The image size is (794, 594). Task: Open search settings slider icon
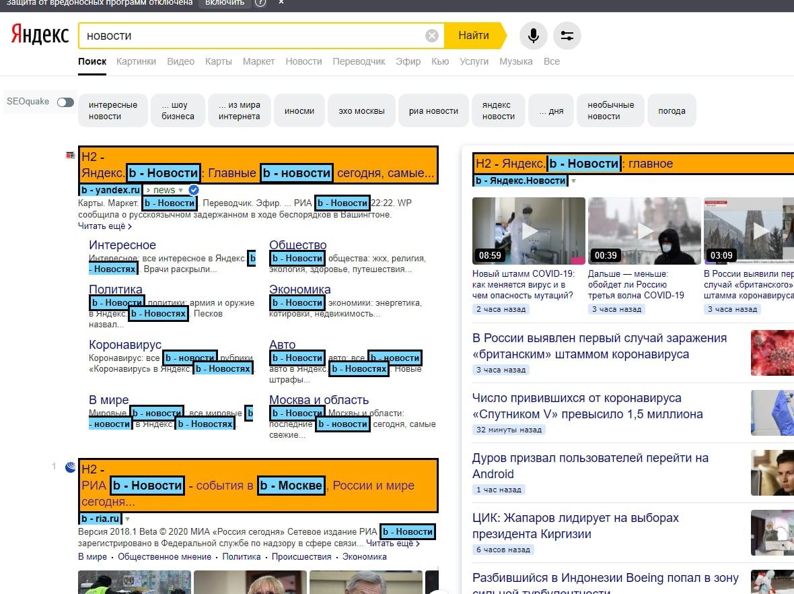567,36
